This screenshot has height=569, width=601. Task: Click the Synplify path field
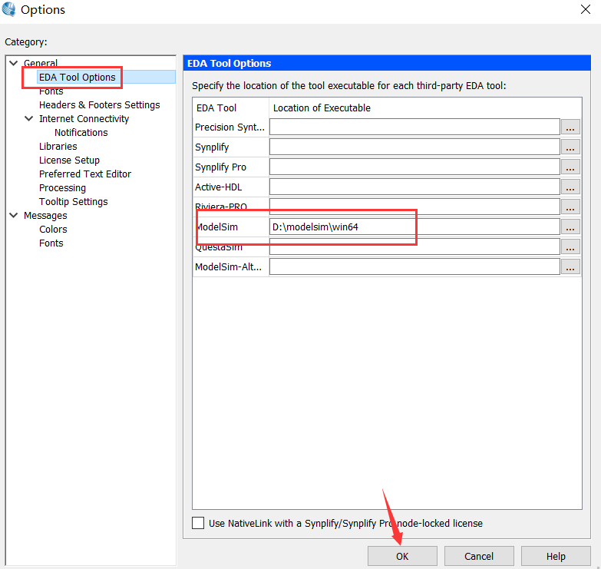pyautogui.click(x=414, y=147)
